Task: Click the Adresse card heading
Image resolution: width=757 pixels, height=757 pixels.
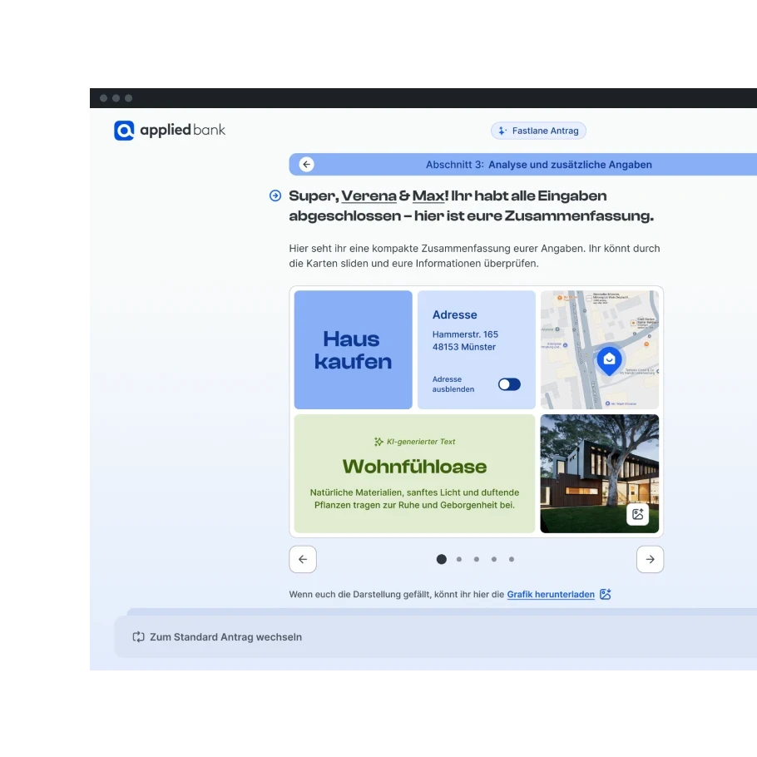Action: pyautogui.click(x=454, y=314)
